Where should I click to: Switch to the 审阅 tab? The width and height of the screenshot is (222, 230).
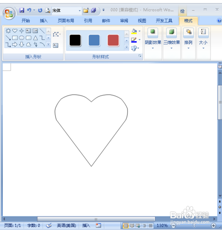124,20
